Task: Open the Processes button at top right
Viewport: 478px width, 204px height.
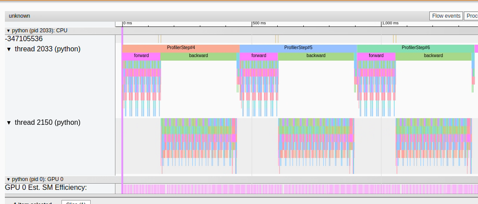Action: click(x=471, y=16)
